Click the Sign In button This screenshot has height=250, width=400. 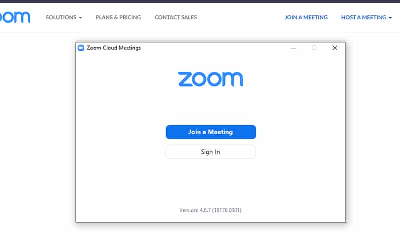211,152
